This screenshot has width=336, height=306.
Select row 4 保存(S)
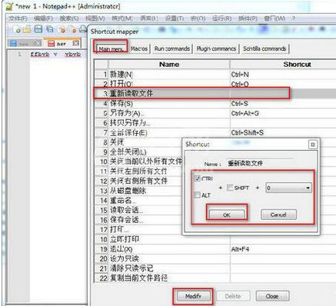click(x=215, y=104)
